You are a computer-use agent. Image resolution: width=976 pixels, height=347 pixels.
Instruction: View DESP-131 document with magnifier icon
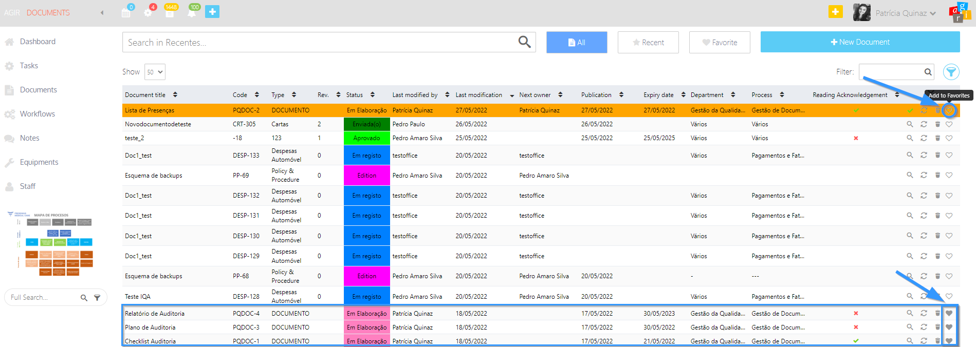[910, 216]
